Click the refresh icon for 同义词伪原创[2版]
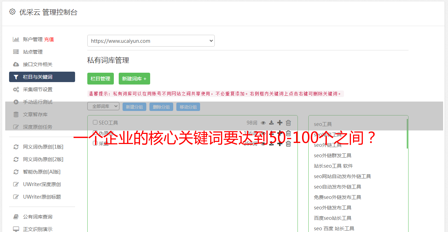 (x=16, y=159)
